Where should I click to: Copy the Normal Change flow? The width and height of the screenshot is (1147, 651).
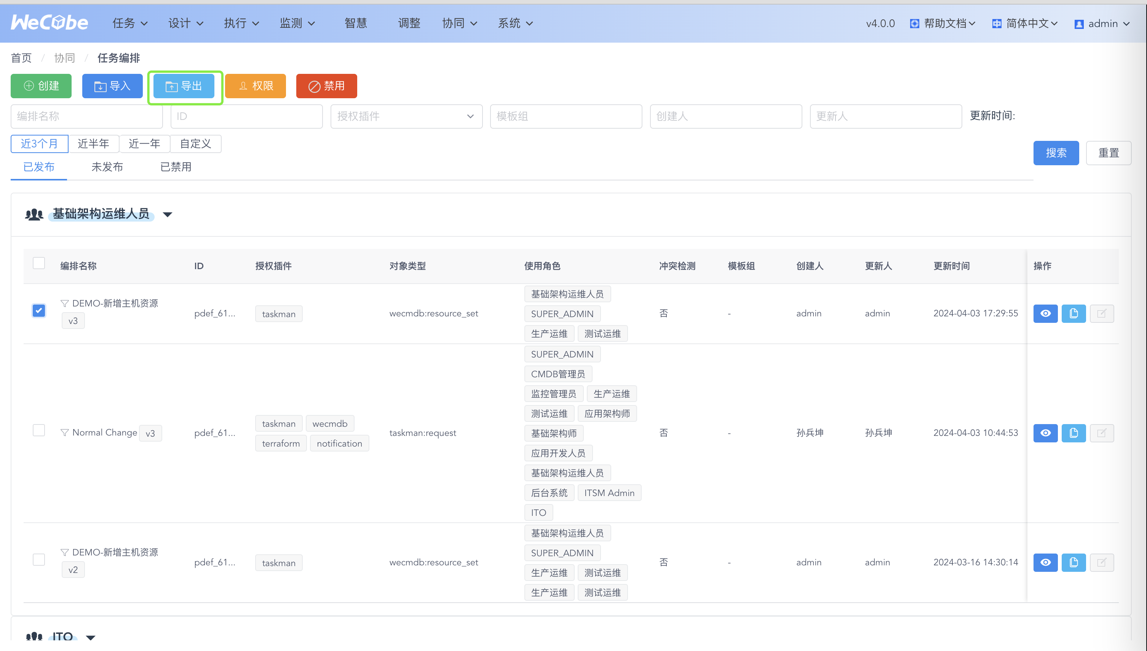click(1073, 433)
